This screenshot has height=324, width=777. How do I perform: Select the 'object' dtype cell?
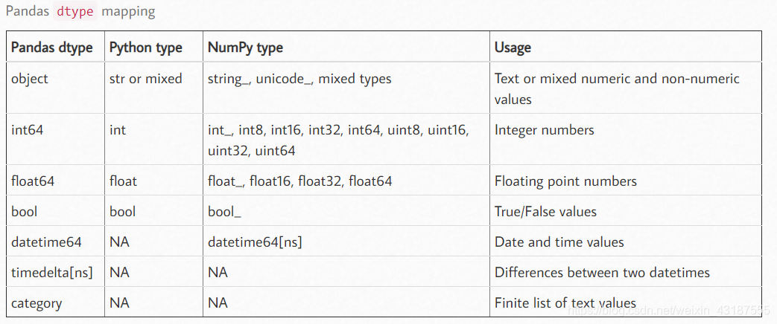coord(31,79)
